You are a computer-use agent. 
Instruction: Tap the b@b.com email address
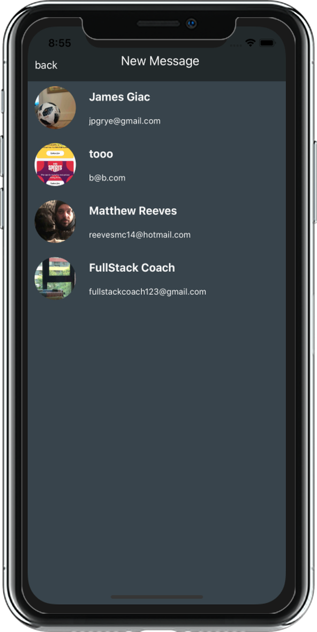(x=107, y=178)
